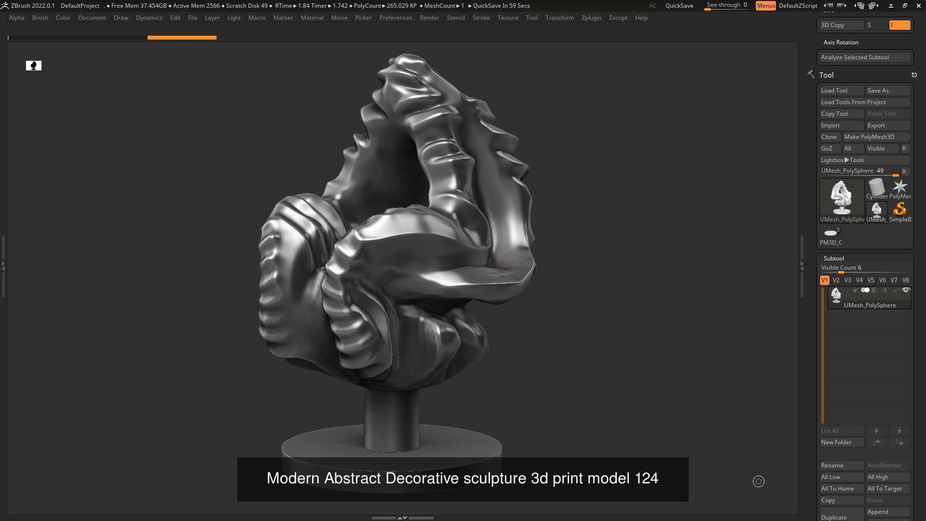The height and width of the screenshot is (521, 926).
Task: Click the left tray divider arrow handle
Action: [x=3, y=265]
